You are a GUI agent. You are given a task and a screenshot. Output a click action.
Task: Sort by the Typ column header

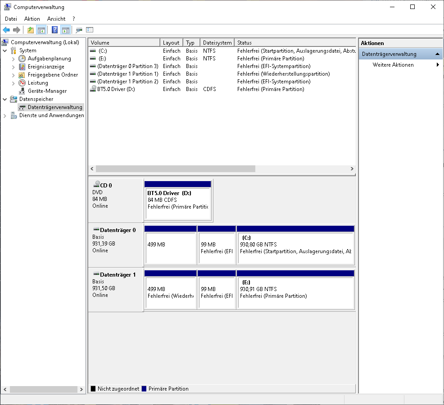[191, 42]
